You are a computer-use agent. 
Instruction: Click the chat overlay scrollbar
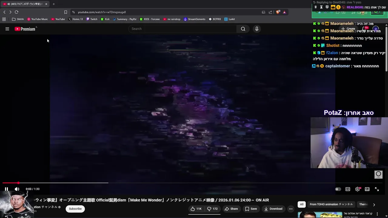click(386, 48)
